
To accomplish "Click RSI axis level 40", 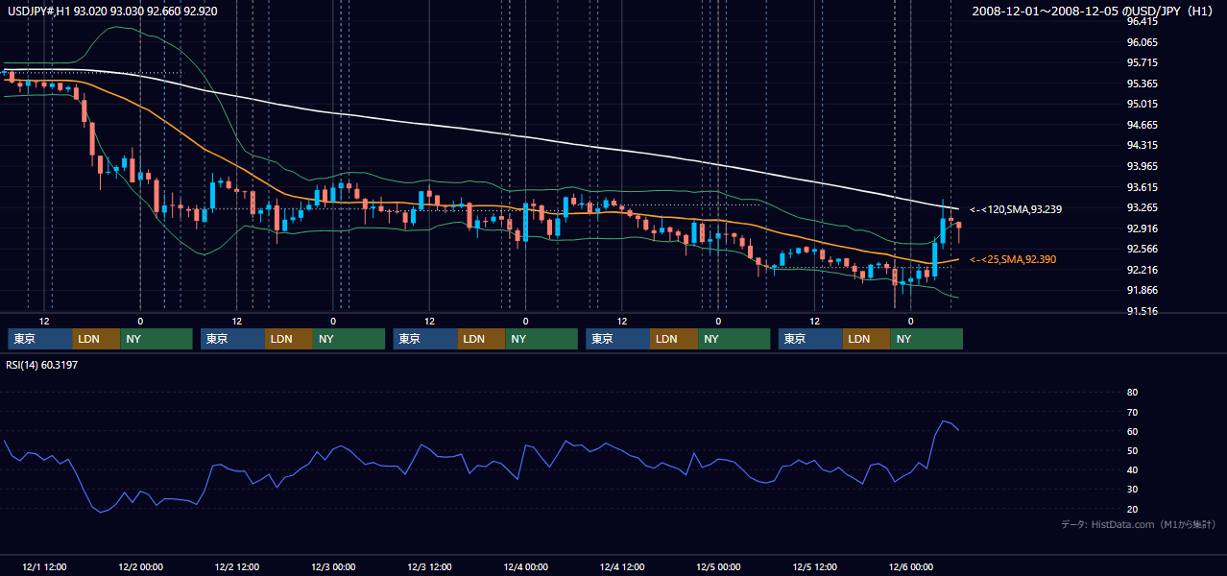I will [x=1132, y=469].
